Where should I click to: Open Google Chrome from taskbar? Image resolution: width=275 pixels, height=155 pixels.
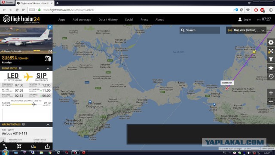(x=50, y=152)
